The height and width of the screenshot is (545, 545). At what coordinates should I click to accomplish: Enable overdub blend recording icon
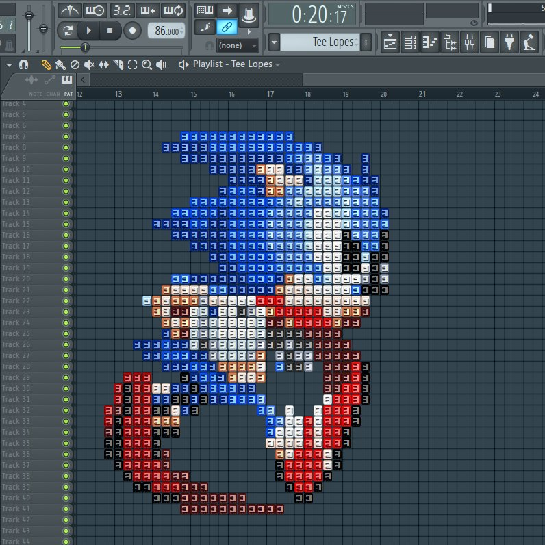pos(148,11)
